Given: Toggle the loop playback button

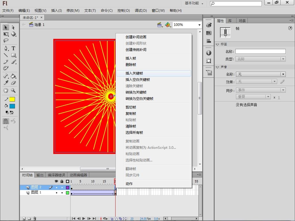Looking at the screenshot, I should coord(105,219).
